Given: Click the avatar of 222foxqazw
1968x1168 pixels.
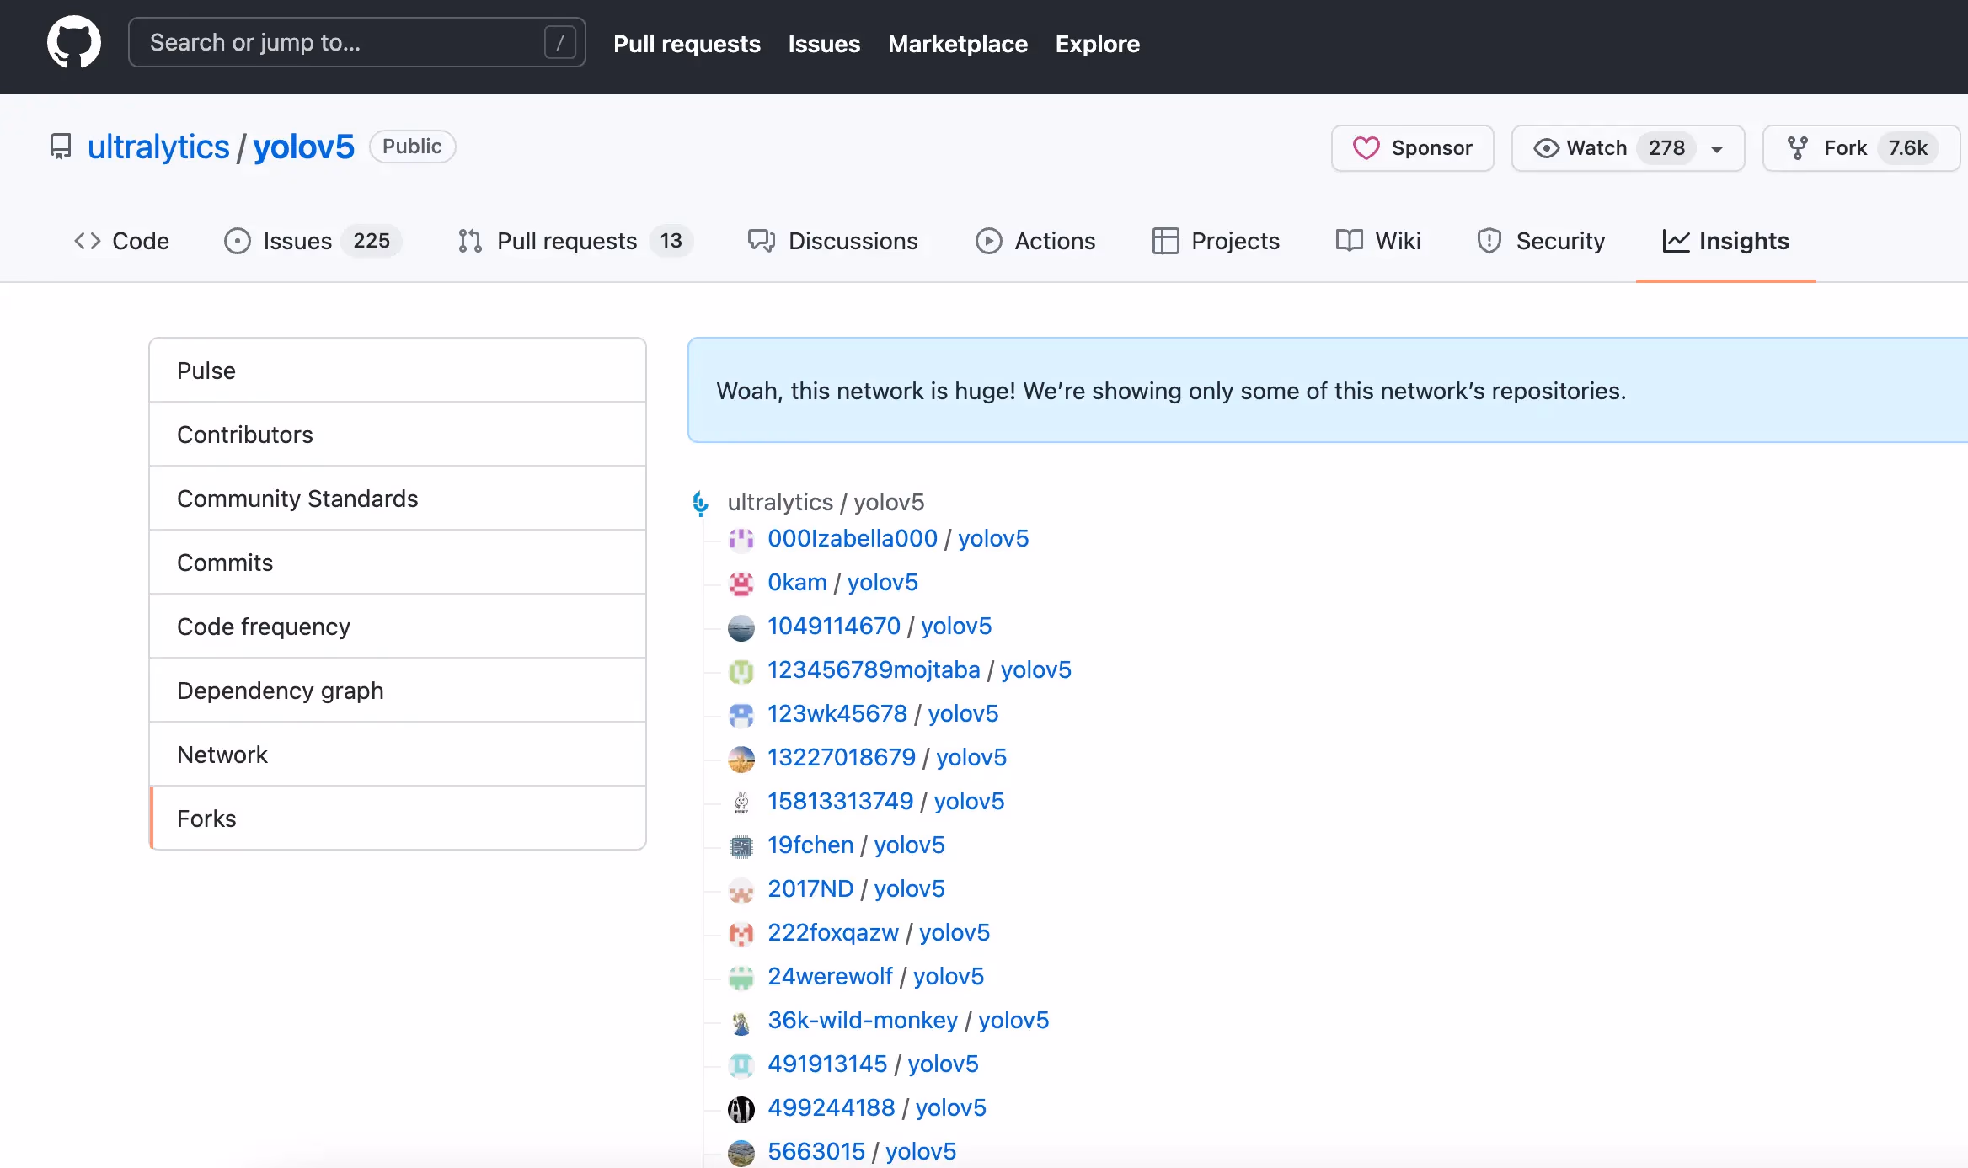Looking at the screenshot, I should (x=741, y=933).
